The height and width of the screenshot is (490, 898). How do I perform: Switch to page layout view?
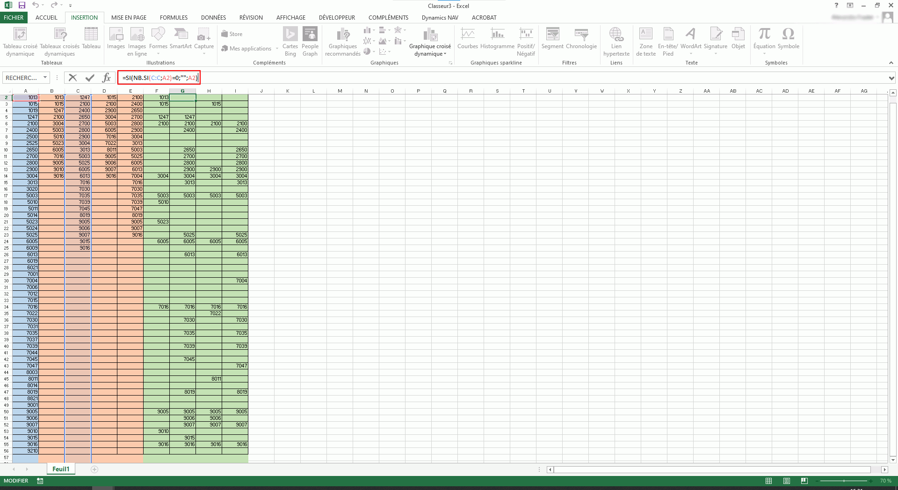coord(787,481)
